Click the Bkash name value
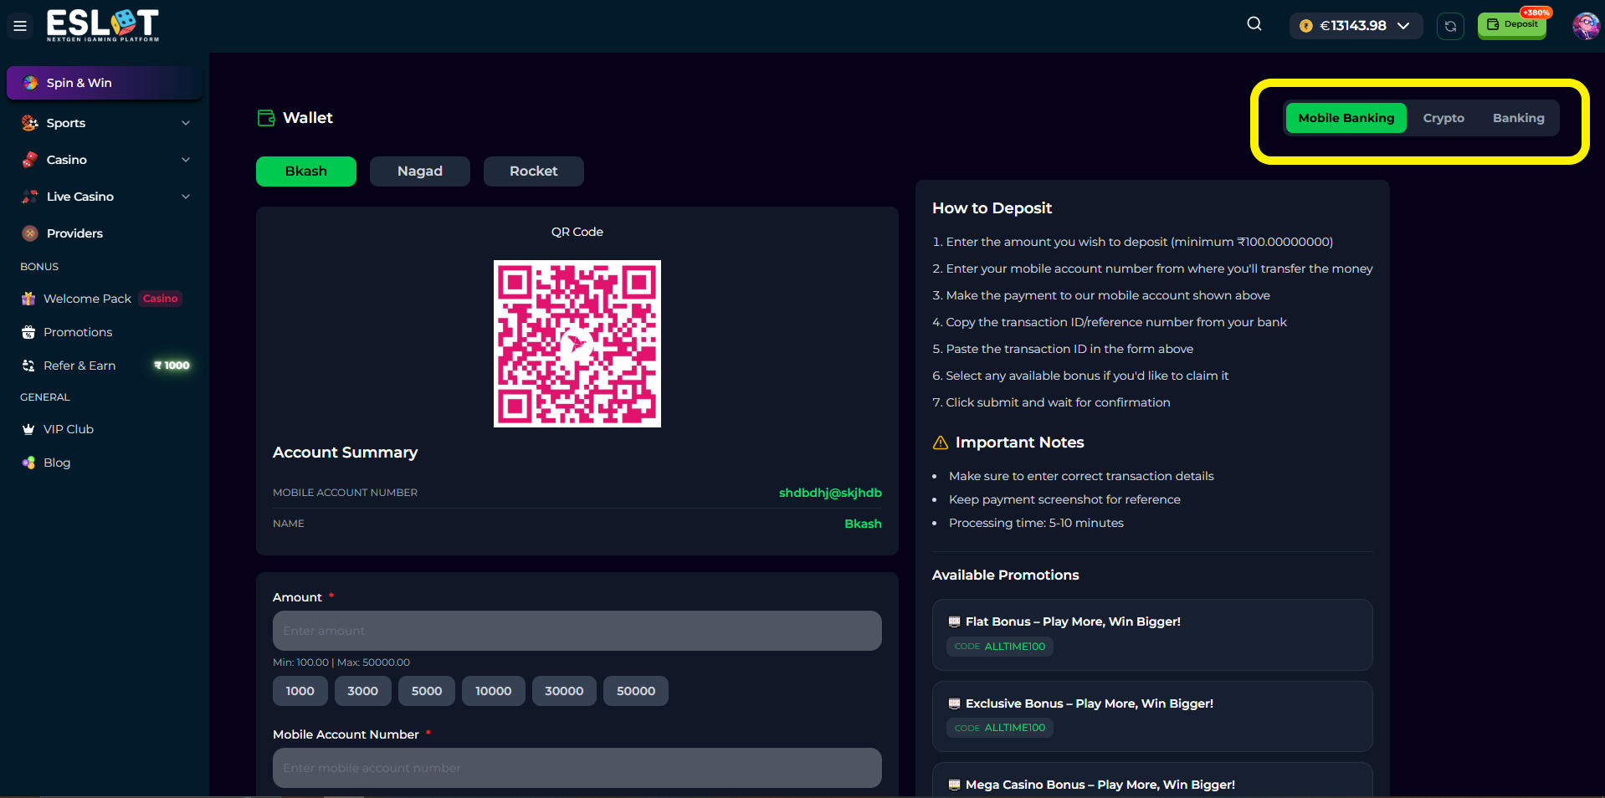Screen dimensions: 1605x798 [x=863, y=524]
